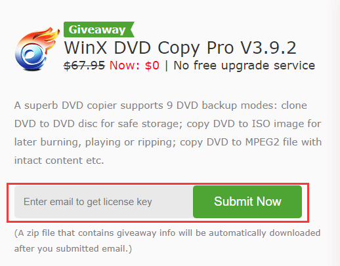Click the 'No free upgrade service' notice
340x266 pixels.
[244, 66]
